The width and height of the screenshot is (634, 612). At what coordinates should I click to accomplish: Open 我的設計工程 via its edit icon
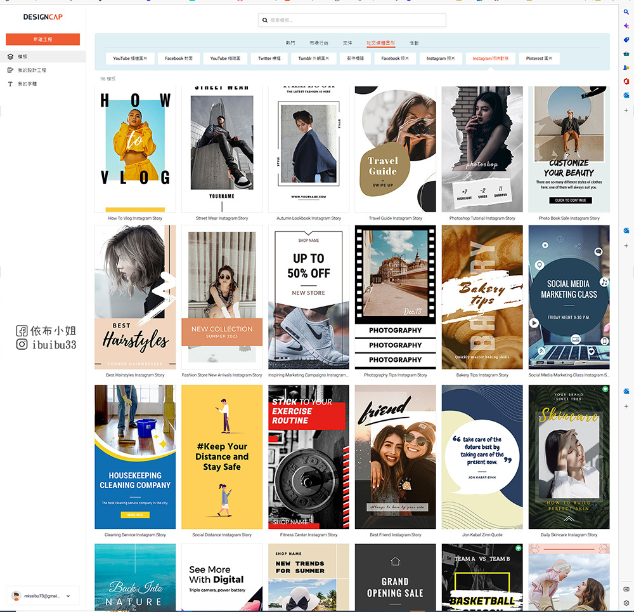(x=11, y=70)
